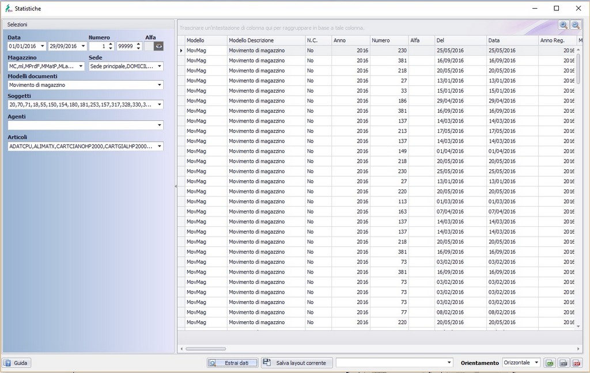Expand the Sede dropdown
The image size is (590, 373).
pos(160,66)
